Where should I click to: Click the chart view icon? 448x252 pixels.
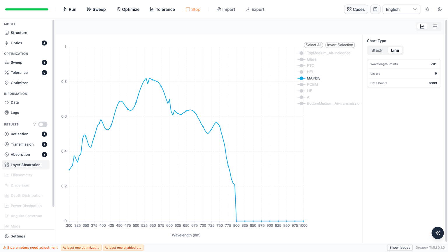(x=422, y=27)
